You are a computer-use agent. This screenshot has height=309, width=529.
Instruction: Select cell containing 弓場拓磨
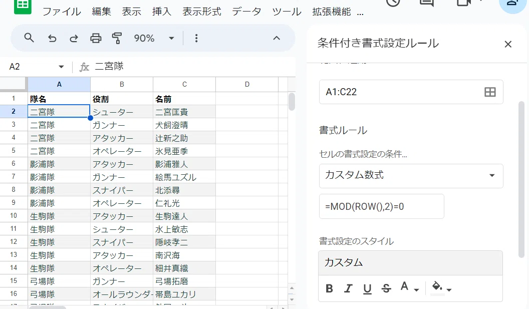click(184, 281)
